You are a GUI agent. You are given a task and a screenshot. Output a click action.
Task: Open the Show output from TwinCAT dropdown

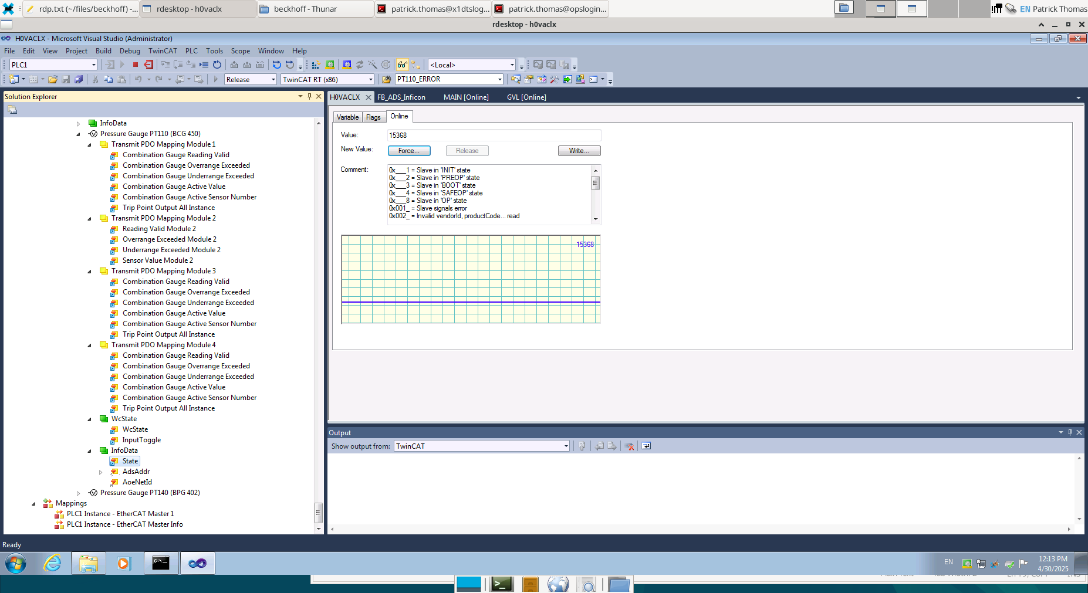(x=566, y=446)
